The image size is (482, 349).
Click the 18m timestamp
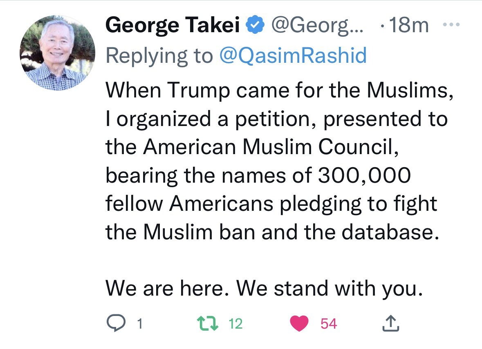pyautogui.click(x=409, y=26)
